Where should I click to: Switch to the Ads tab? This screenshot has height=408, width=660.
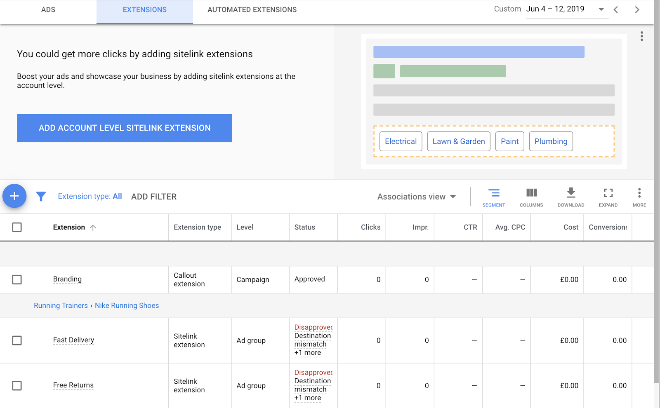tap(48, 9)
